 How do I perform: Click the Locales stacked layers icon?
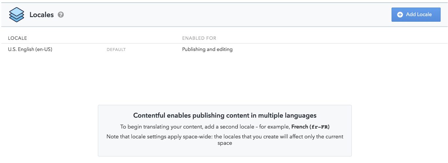point(17,15)
